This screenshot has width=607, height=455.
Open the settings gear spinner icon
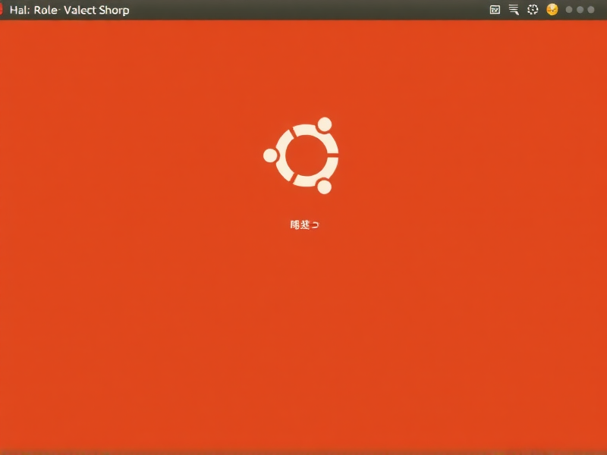[x=533, y=10]
